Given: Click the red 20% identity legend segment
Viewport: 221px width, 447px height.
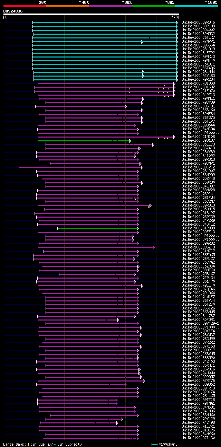Looking at the screenshot, I should 25,6.
